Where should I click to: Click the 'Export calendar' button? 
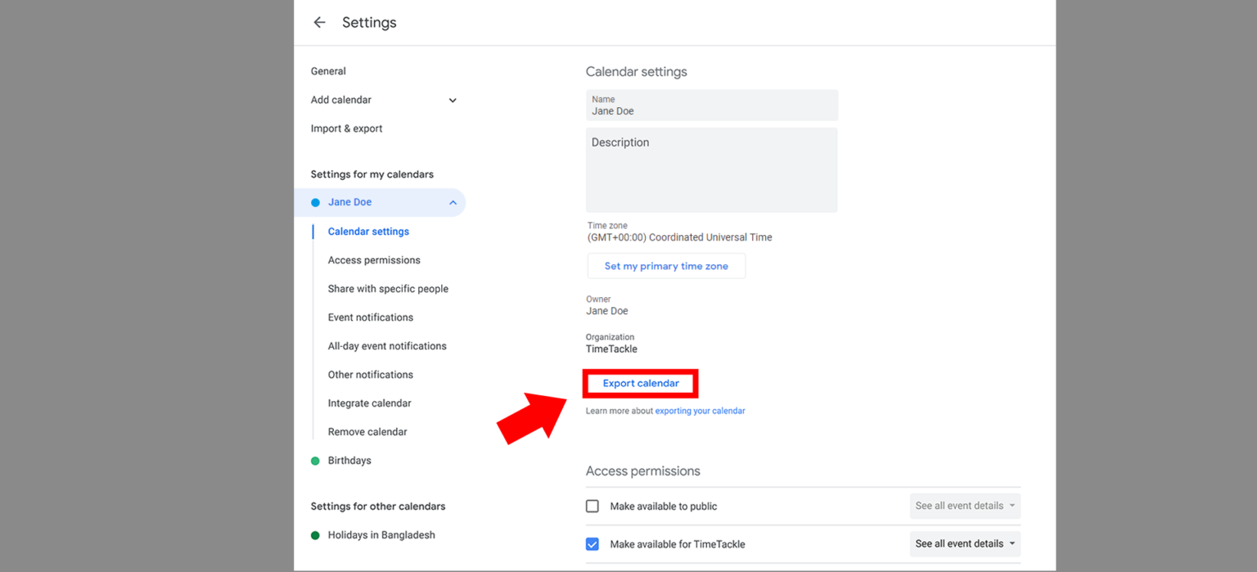point(640,383)
